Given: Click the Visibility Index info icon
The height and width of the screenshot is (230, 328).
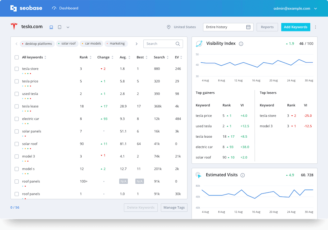Looking at the screenshot, I should coord(241,44).
